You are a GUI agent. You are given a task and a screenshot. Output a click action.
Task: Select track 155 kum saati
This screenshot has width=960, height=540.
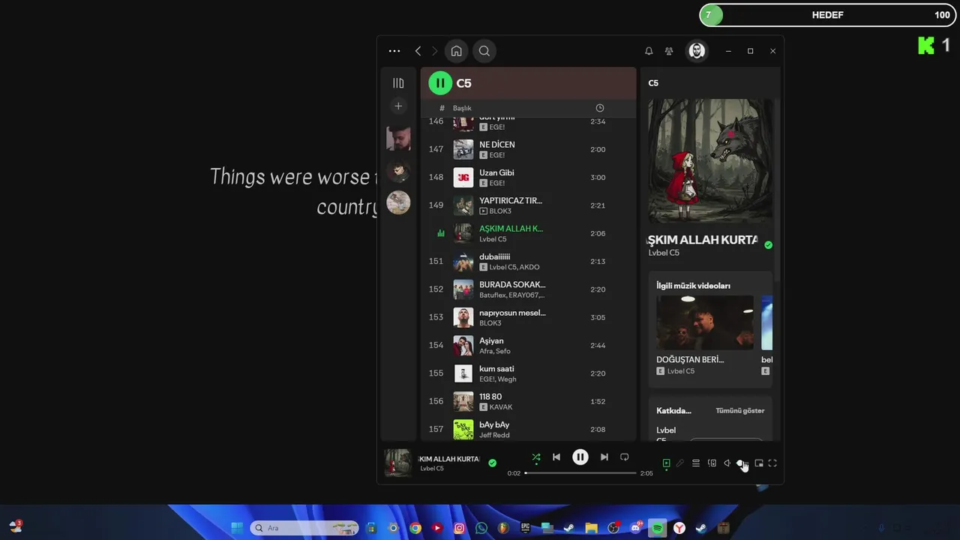click(528, 373)
